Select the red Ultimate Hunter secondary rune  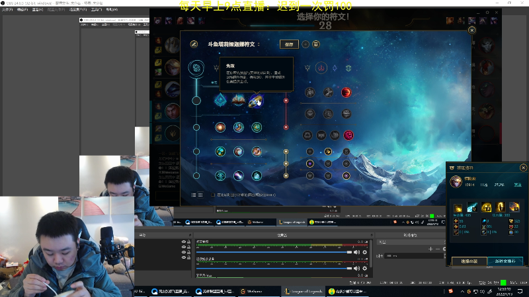pyautogui.click(x=348, y=135)
